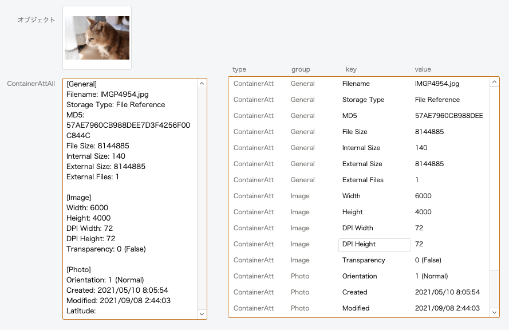Click the [Photo] heading in text area
The height and width of the screenshot is (330, 509).
click(x=78, y=270)
